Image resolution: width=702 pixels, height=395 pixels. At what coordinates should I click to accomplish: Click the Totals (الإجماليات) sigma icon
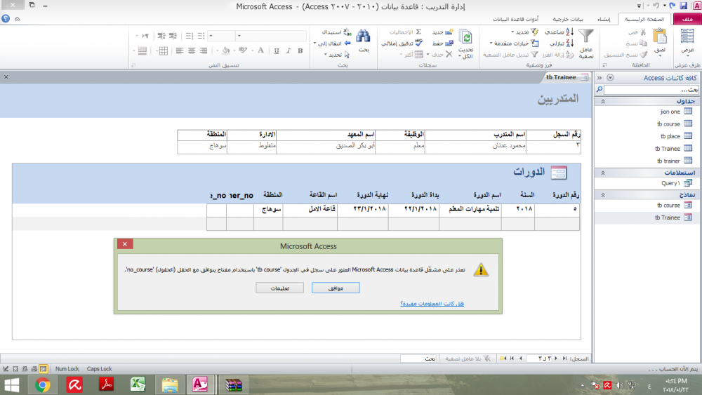[x=418, y=32]
